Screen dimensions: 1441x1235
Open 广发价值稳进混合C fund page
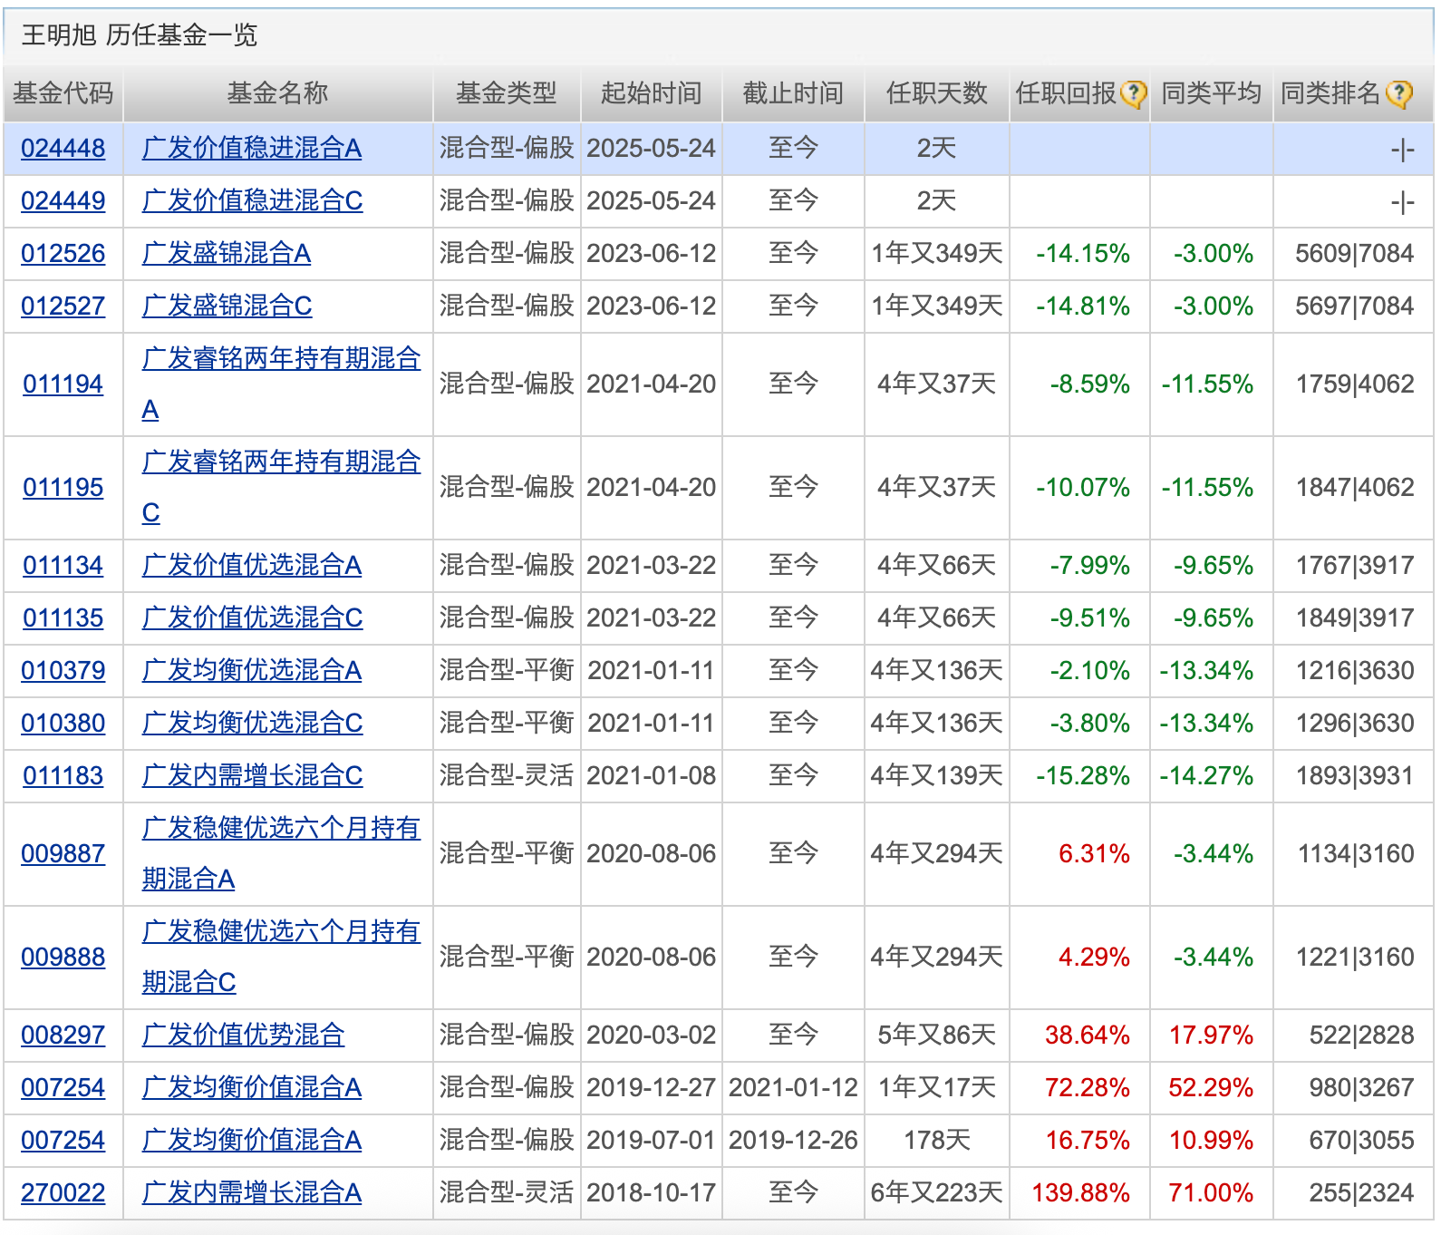click(x=253, y=201)
